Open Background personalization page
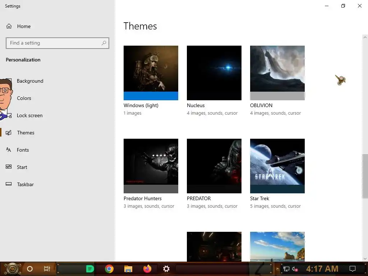Viewport: 368px width, 276px height. coord(30,81)
